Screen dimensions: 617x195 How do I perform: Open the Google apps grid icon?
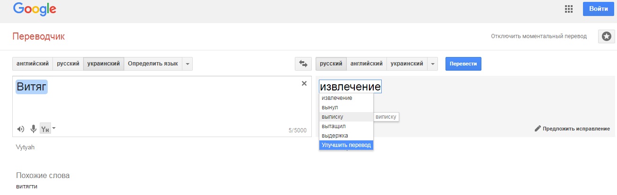coord(569,9)
